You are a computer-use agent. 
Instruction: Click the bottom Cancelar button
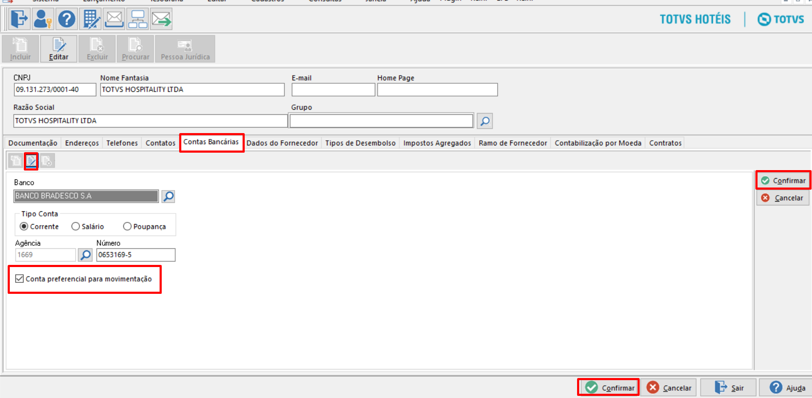[669, 387]
